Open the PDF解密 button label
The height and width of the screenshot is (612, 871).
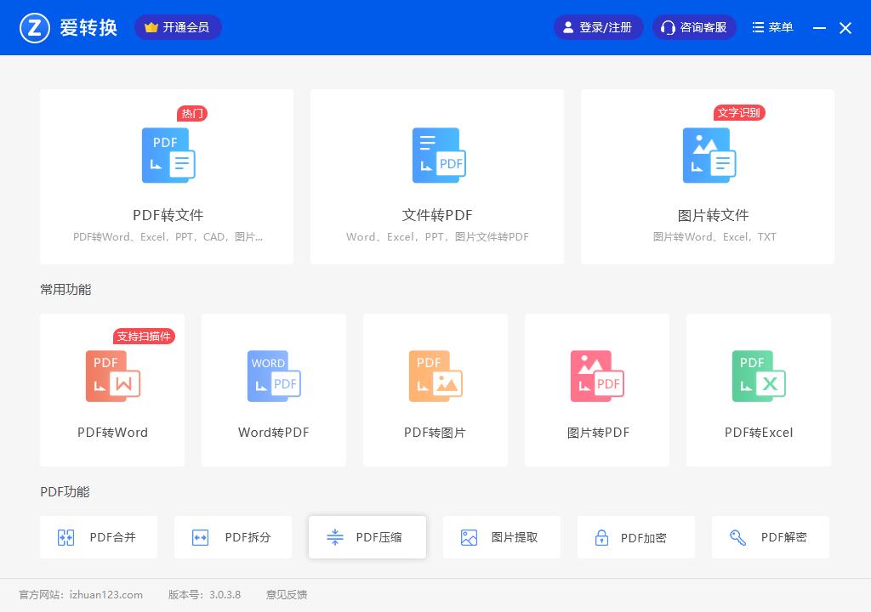point(783,537)
